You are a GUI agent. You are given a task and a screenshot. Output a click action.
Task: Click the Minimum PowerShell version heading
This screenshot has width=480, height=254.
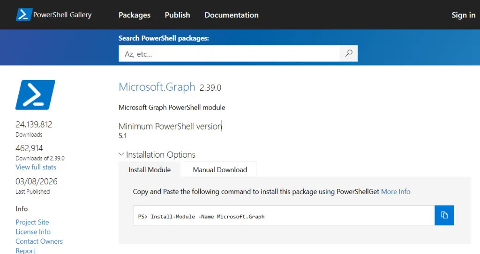pyautogui.click(x=170, y=126)
